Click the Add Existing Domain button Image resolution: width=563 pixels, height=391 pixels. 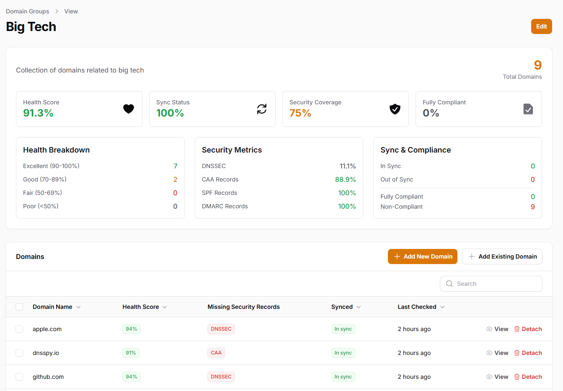pyautogui.click(x=502, y=256)
